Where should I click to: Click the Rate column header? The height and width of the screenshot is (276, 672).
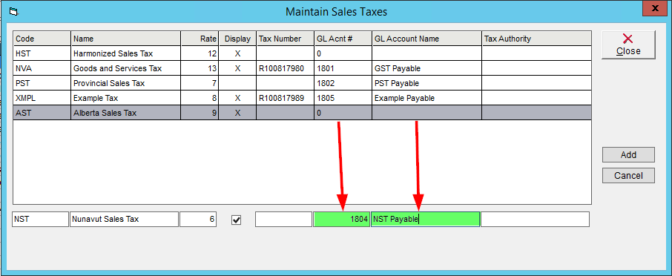(200, 39)
